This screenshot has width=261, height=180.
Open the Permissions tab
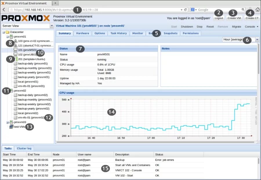(191, 33)
